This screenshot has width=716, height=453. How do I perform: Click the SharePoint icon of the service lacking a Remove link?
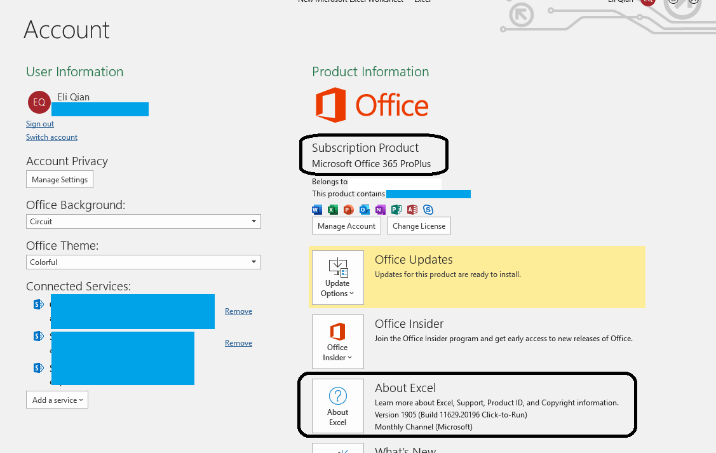pos(39,368)
